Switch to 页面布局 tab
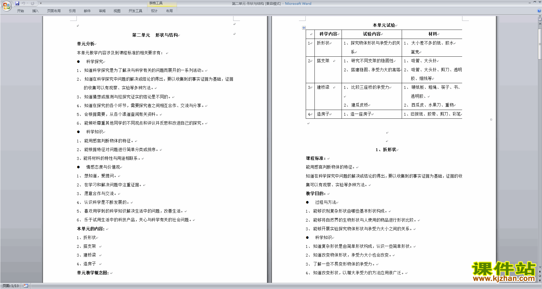The height and width of the screenshot is (289, 542). 54,11
